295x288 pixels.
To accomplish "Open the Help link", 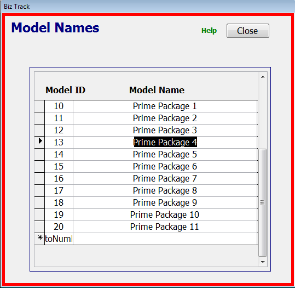I will (x=209, y=31).
